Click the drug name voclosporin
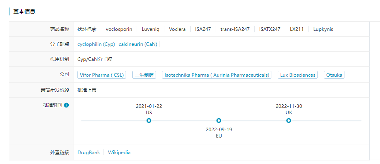Screen dimensions: 380x164 point(119,29)
